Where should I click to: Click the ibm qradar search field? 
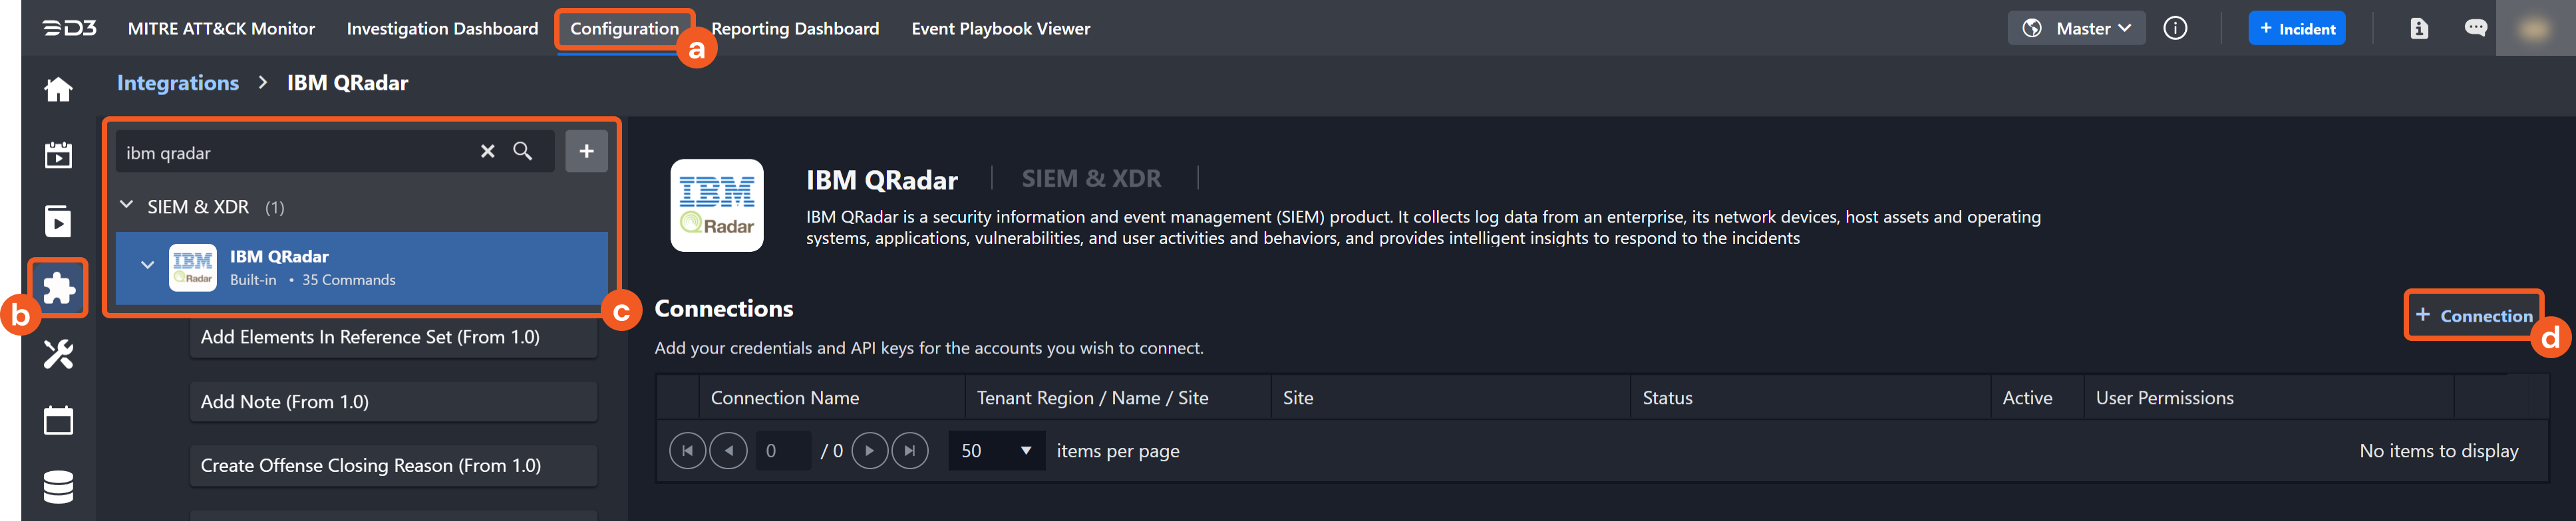pyautogui.click(x=295, y=153)
